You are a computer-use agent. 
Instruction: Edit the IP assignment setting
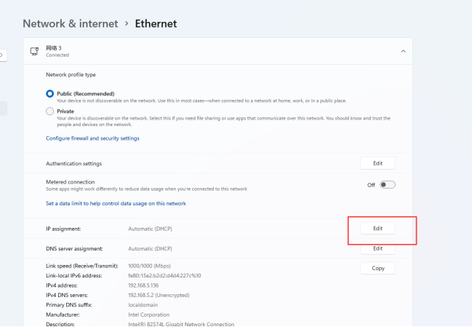coord(377,229)
